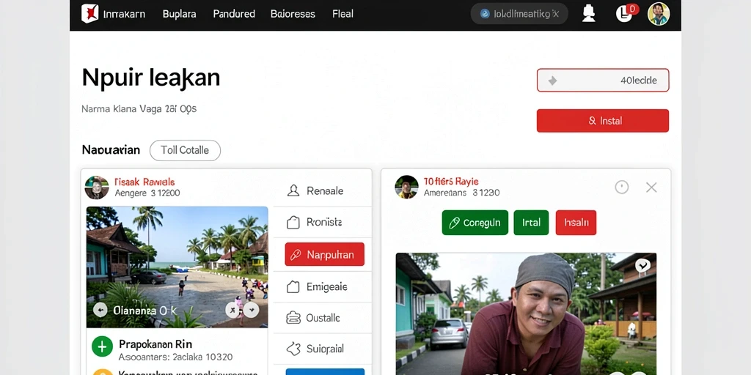Click the person icon beside Reneale
The image size is (751, 375).
[293, 191]
